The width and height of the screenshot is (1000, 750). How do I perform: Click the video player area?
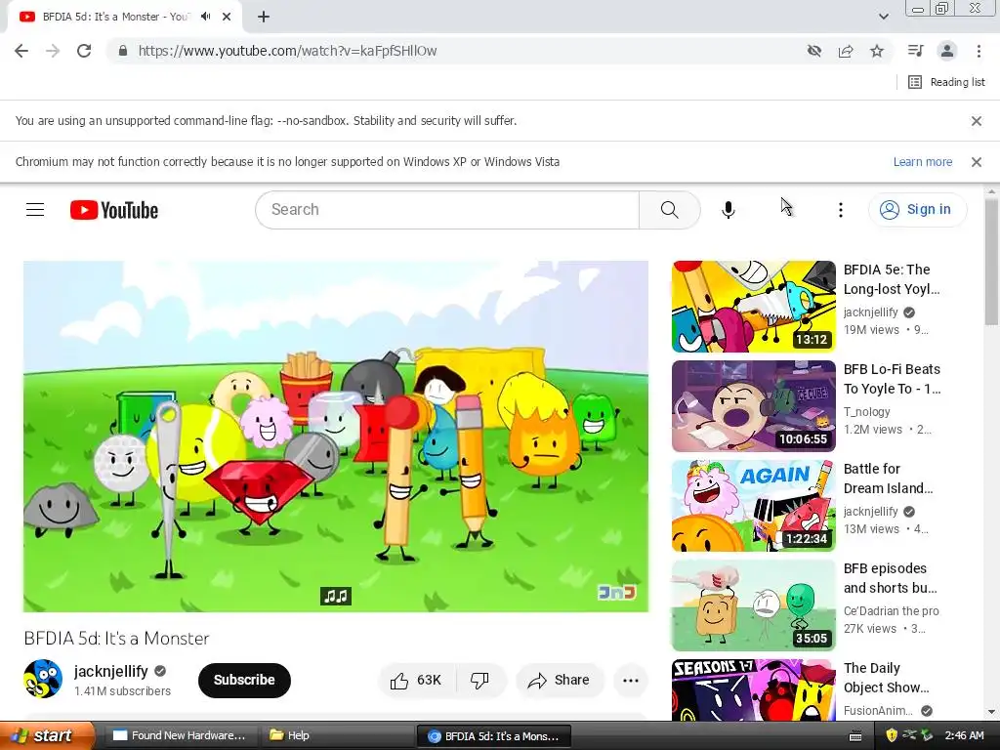click(x=336, y=437)
